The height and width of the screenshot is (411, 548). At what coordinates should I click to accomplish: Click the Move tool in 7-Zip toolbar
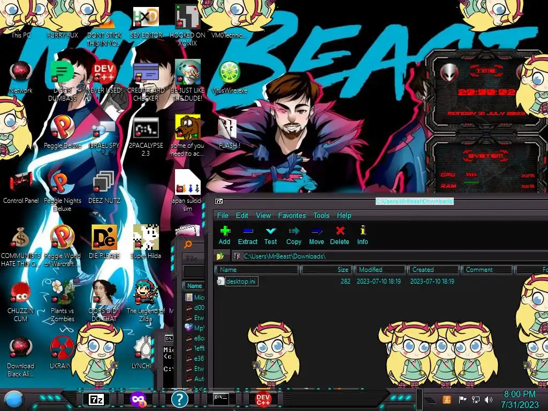click(317, 235)
